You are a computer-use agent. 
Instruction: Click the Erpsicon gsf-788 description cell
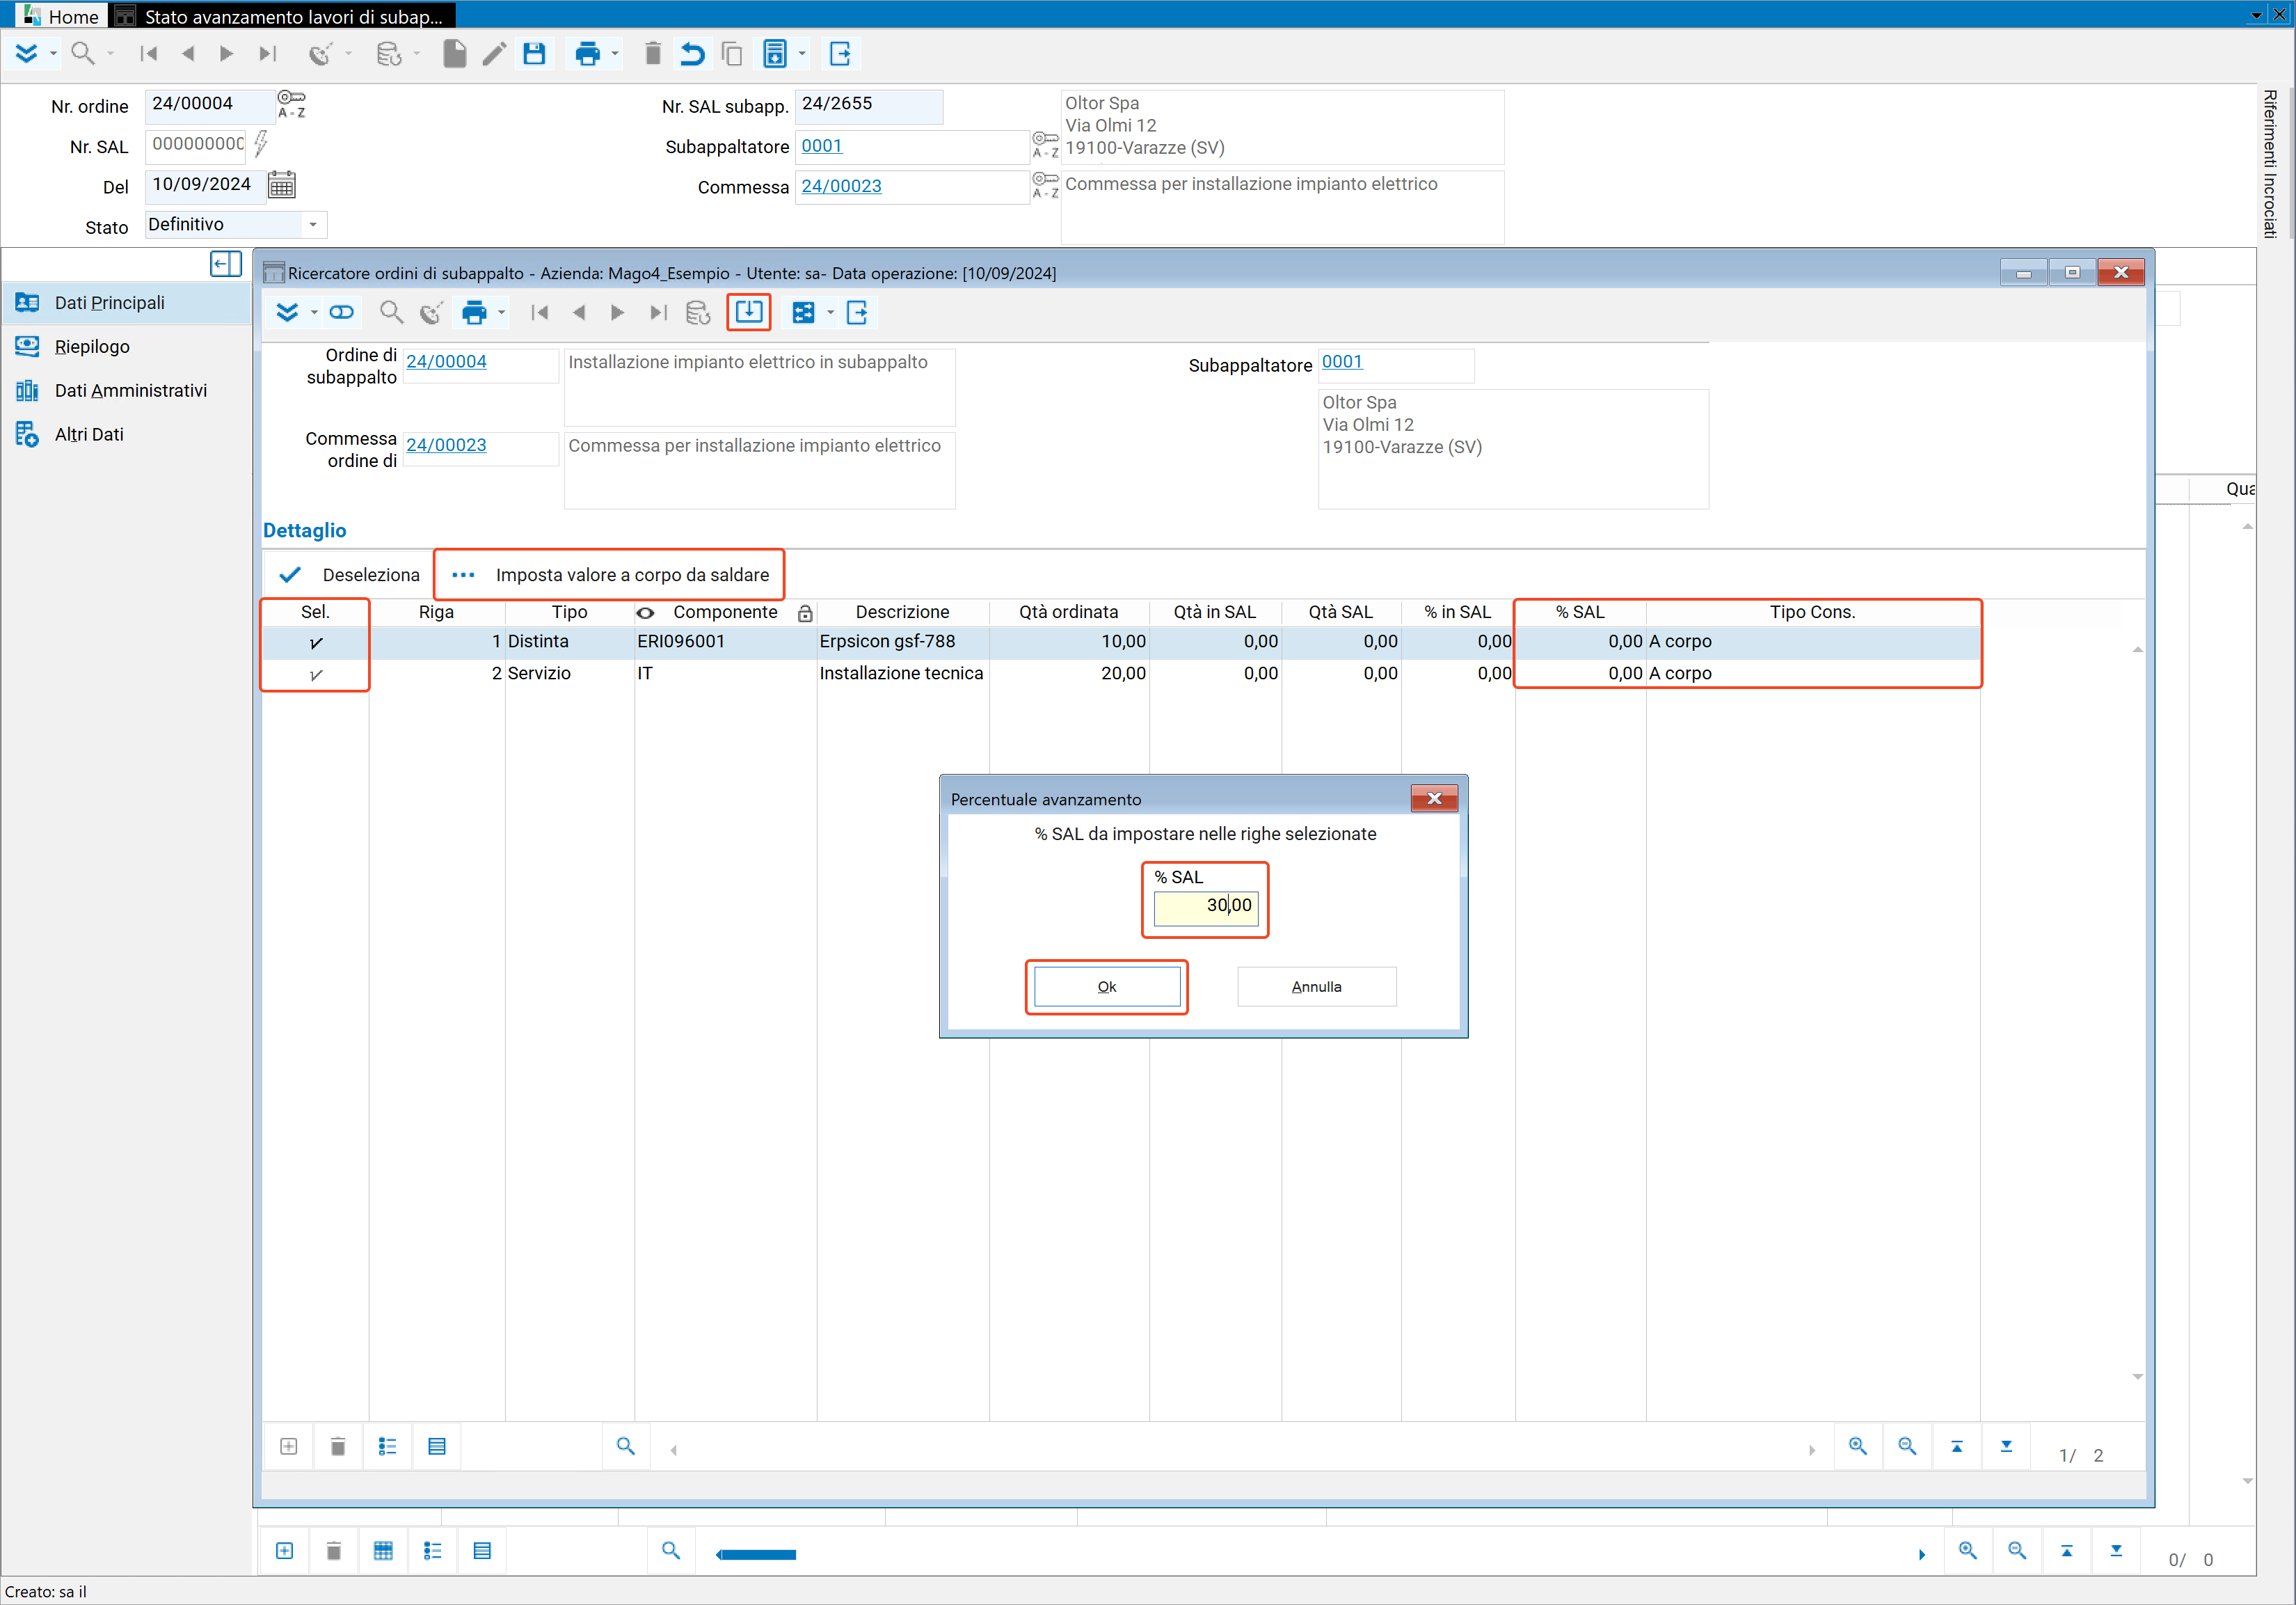[x=903, y=642]
